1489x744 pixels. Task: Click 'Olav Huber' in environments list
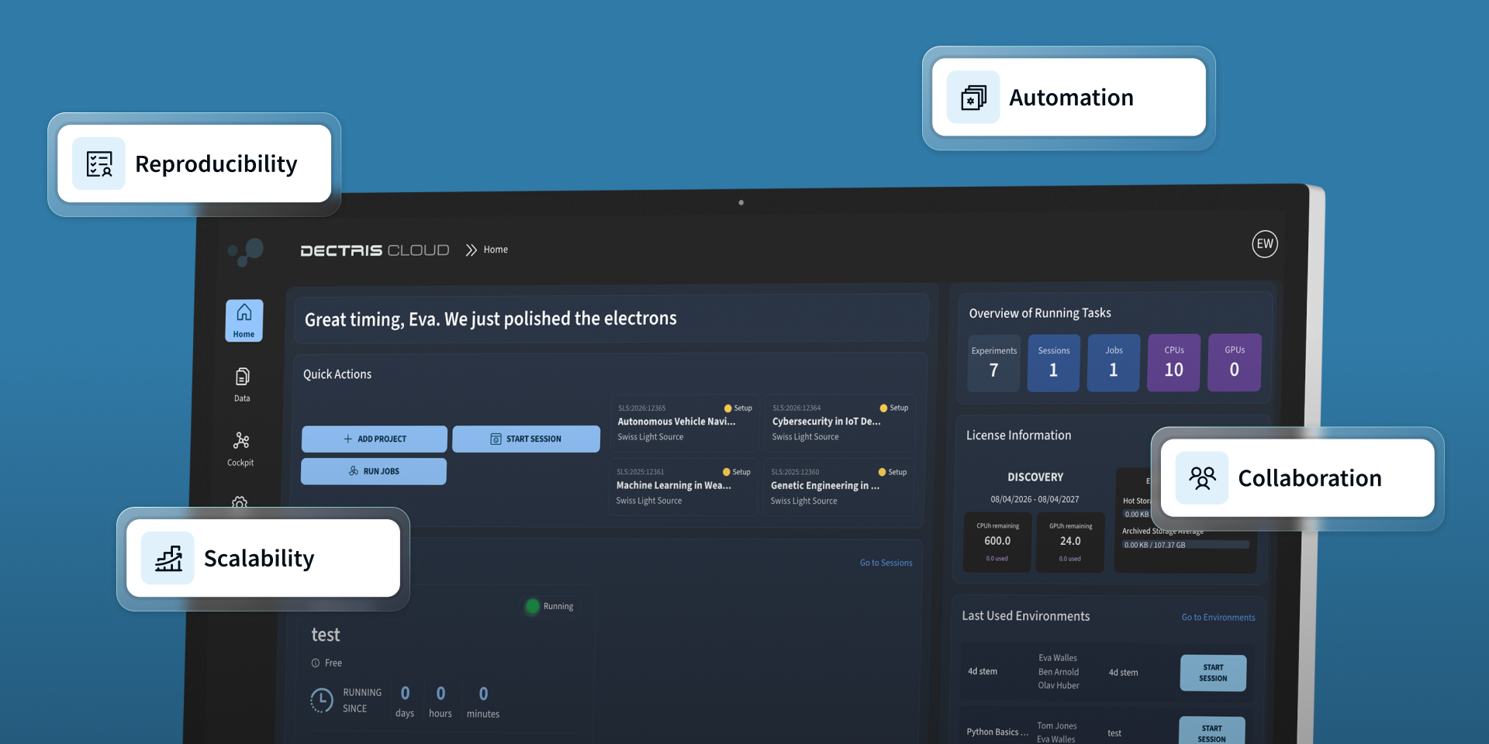[x=1059, y=685]
